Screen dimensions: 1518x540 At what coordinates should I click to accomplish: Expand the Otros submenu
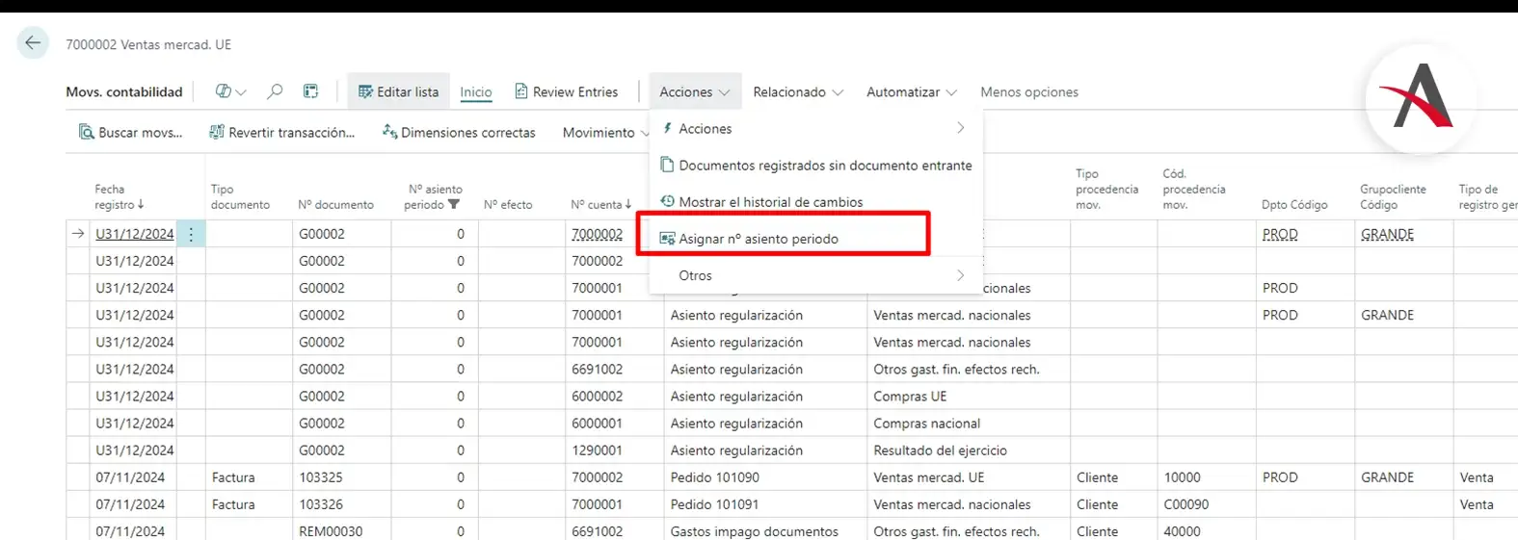pyautogui.click(x=814, y=275)
